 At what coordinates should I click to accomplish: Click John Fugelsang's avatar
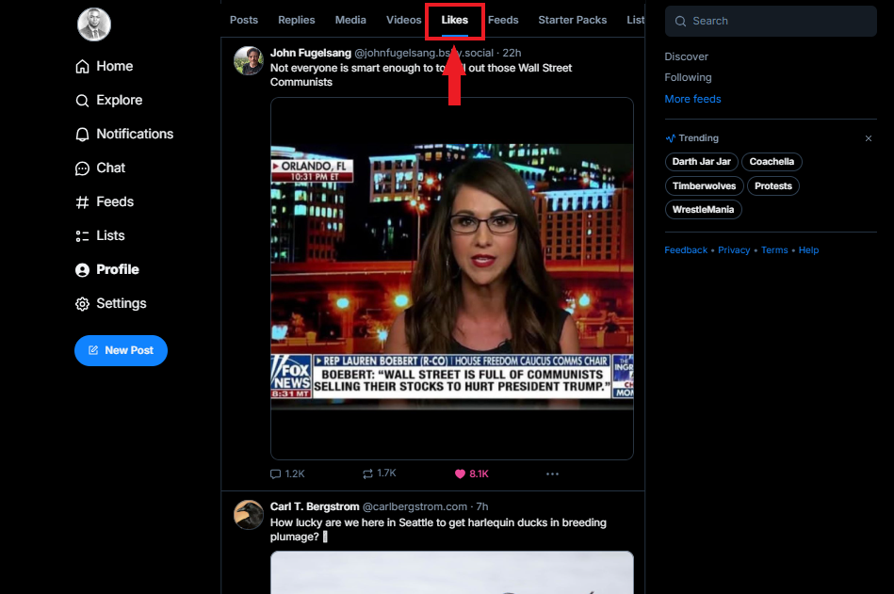point(249,61)
